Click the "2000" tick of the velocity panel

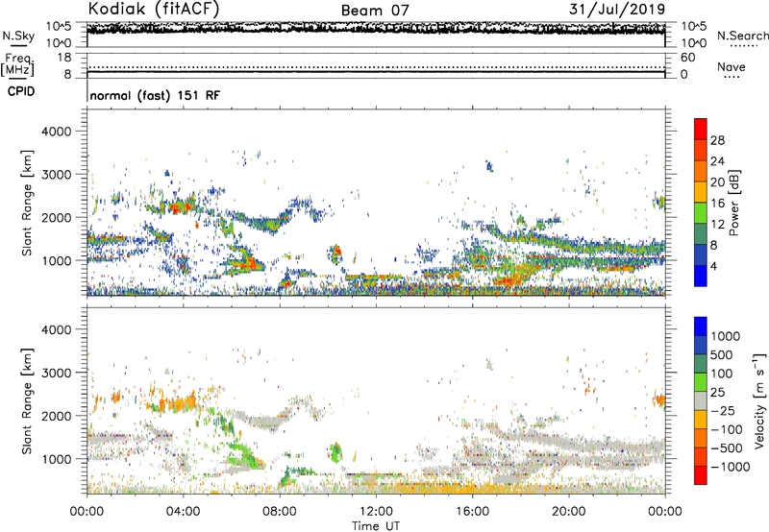(x=57, y=416)
